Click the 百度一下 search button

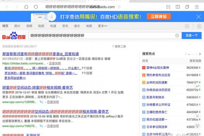point(192,35)
